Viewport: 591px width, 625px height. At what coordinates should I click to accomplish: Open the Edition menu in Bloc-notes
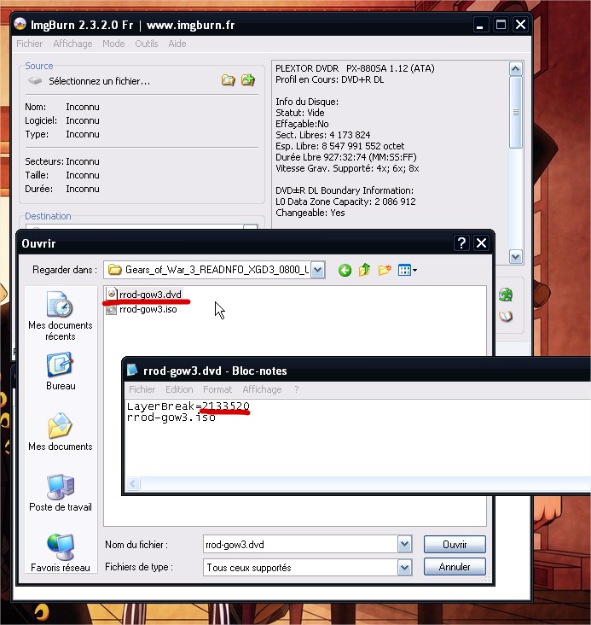179,389
